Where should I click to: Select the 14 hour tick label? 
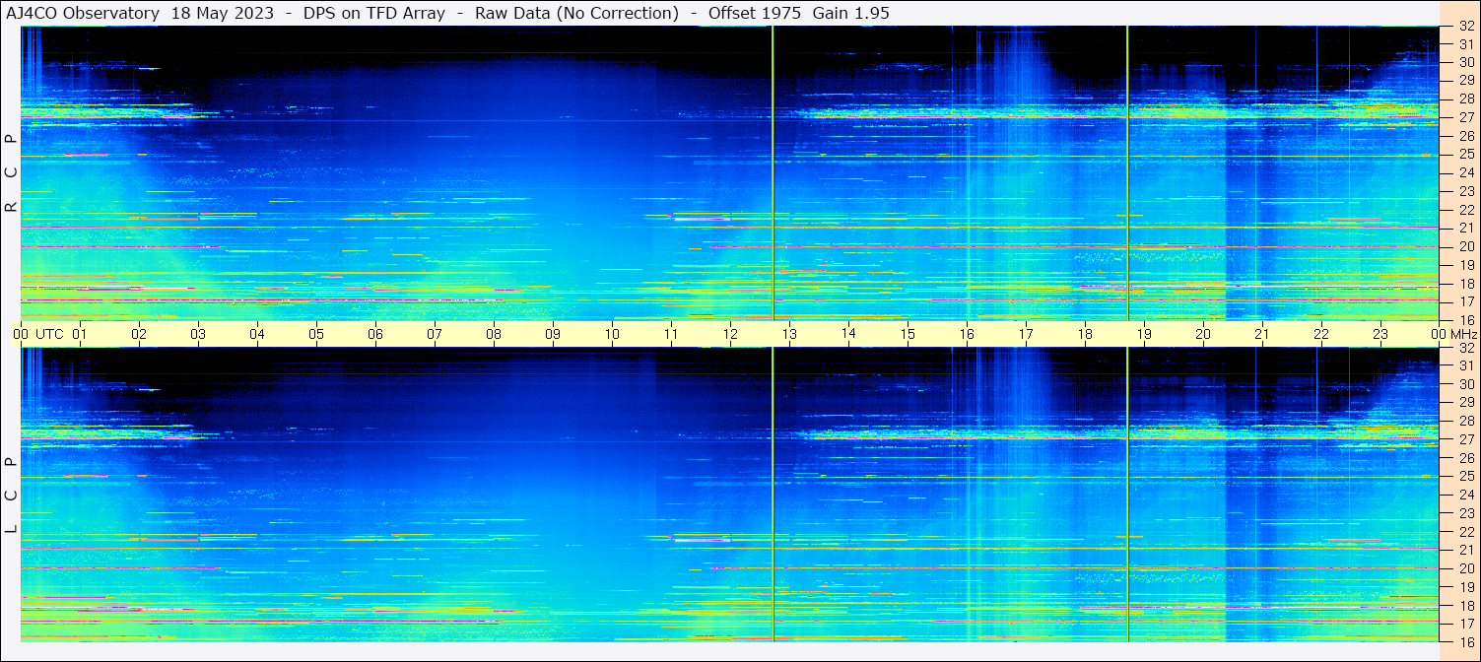coord(848,333)
